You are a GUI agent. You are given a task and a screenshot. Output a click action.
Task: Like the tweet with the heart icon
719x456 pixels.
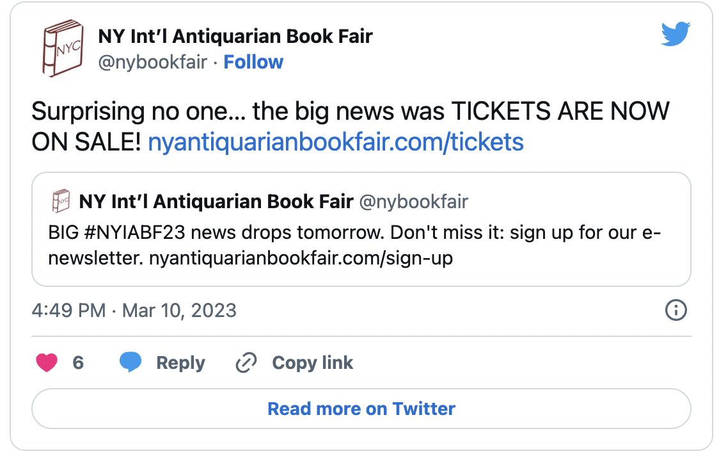point(47,363)
